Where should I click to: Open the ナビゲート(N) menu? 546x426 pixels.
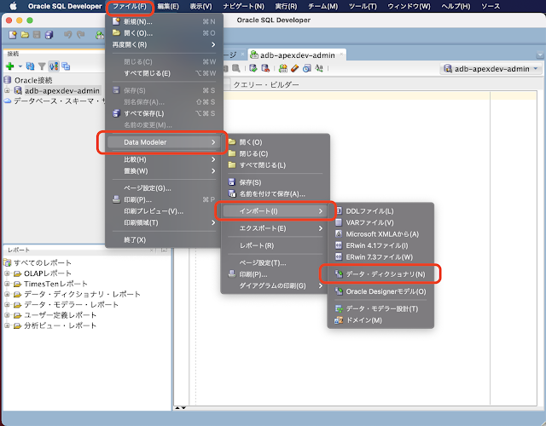(243, 6)
